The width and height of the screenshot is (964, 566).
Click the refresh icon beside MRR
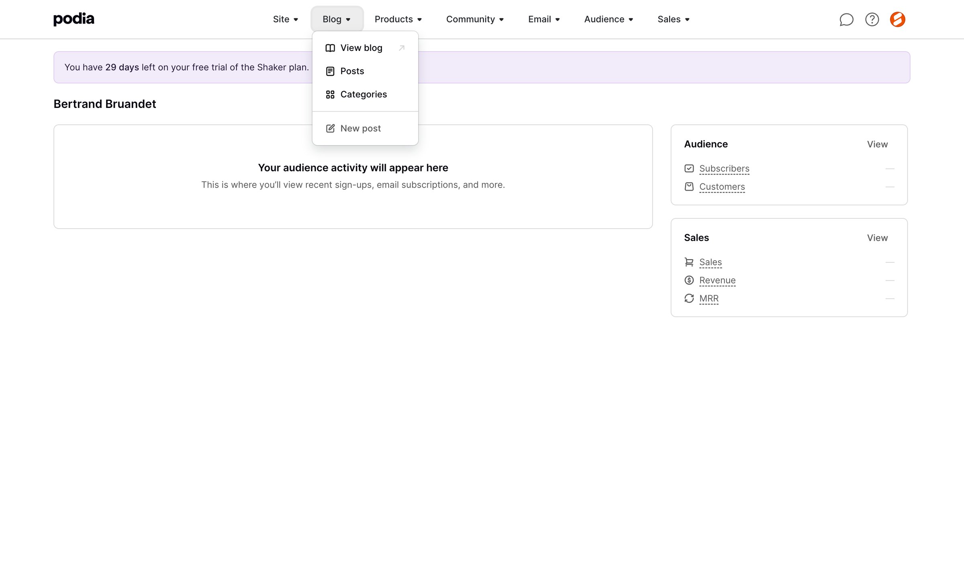click(689, 298)
